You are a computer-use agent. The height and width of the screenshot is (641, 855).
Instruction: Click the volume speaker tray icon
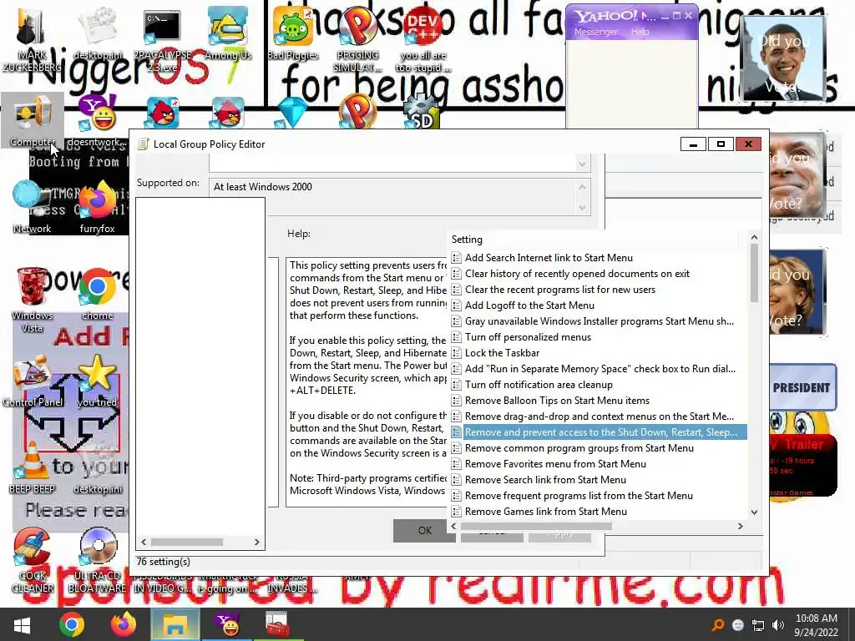point(778,625)
